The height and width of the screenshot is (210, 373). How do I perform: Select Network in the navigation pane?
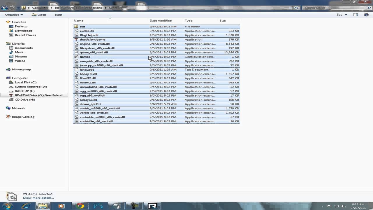point(18,108)
